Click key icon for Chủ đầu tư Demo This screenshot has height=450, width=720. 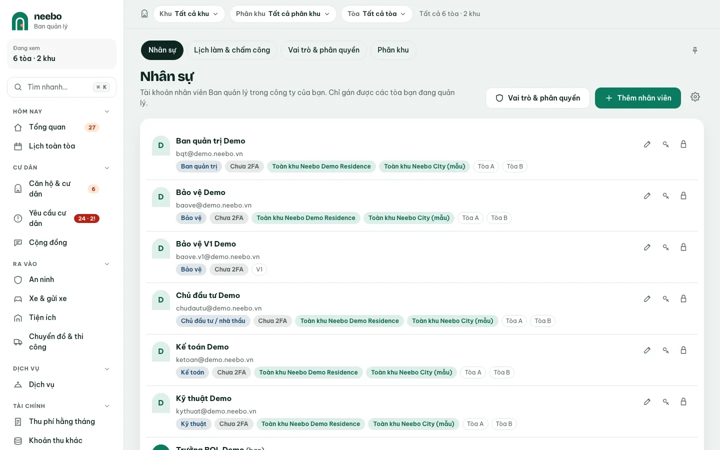click(x=665, y=299)
